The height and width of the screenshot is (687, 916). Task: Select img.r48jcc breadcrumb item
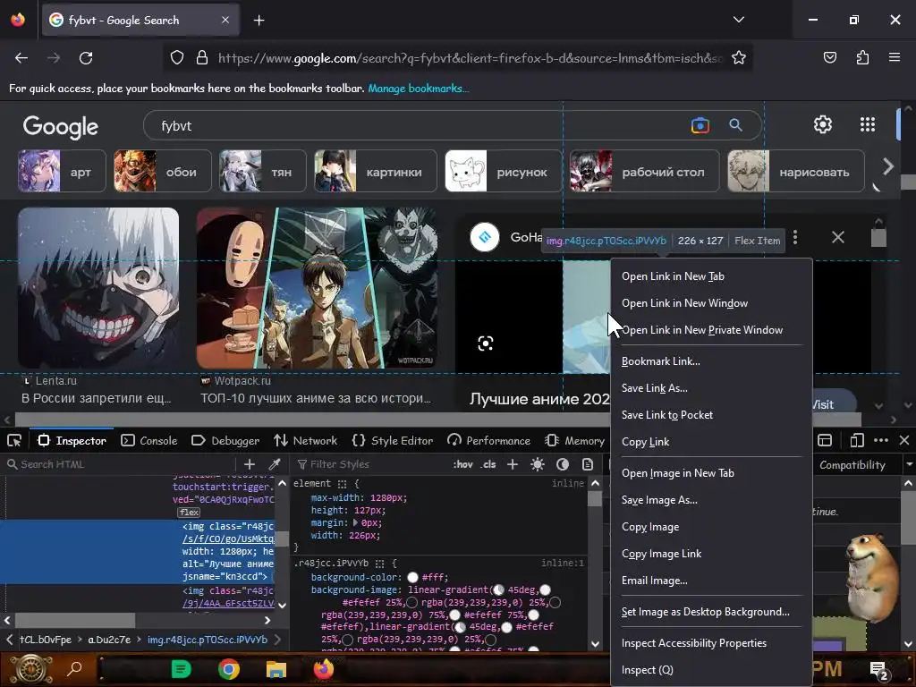[208, 640]
